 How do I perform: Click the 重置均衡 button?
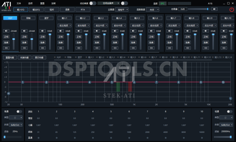point(10,57)
